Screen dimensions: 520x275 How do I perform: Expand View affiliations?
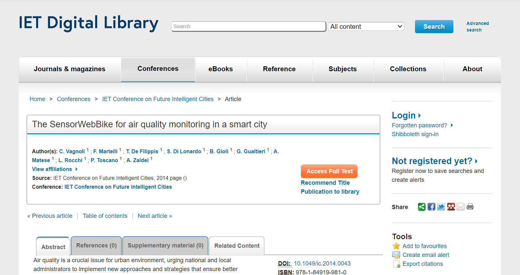(55, 169)
